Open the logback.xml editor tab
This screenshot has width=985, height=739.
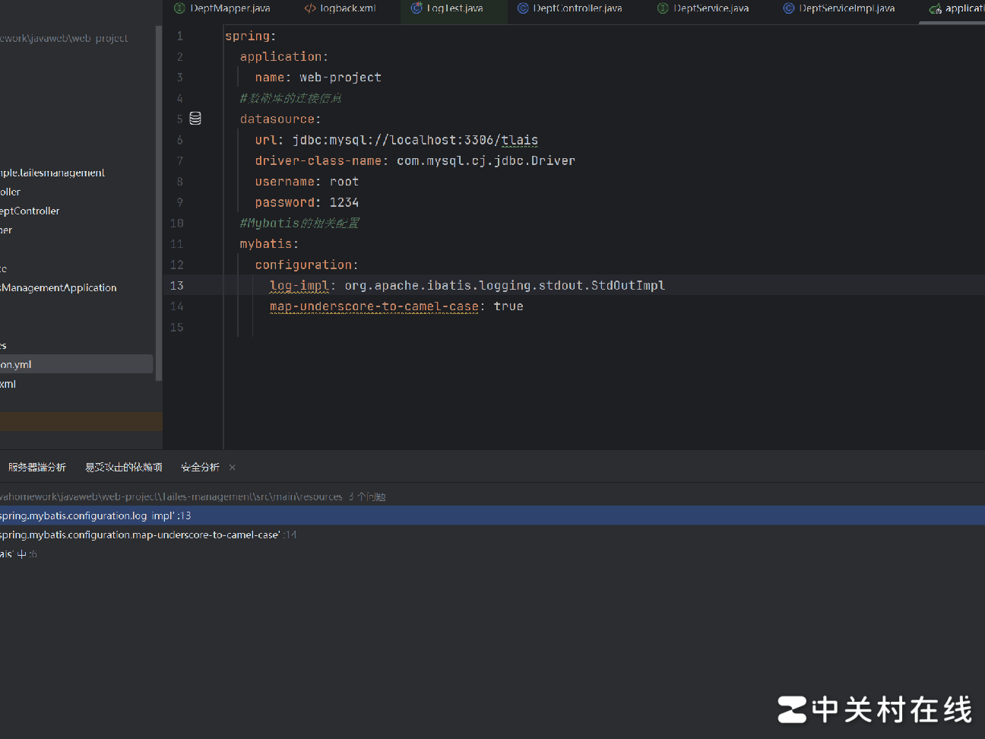click(347, 8)
